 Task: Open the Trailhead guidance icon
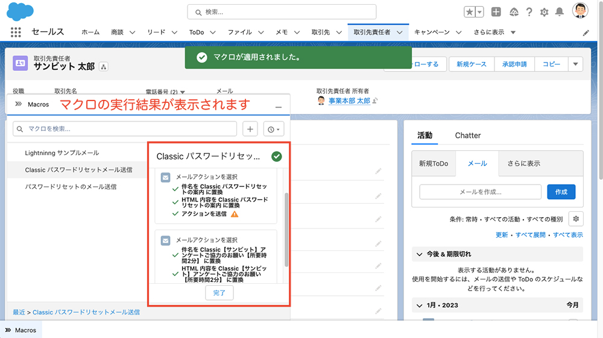coord(514,12)
